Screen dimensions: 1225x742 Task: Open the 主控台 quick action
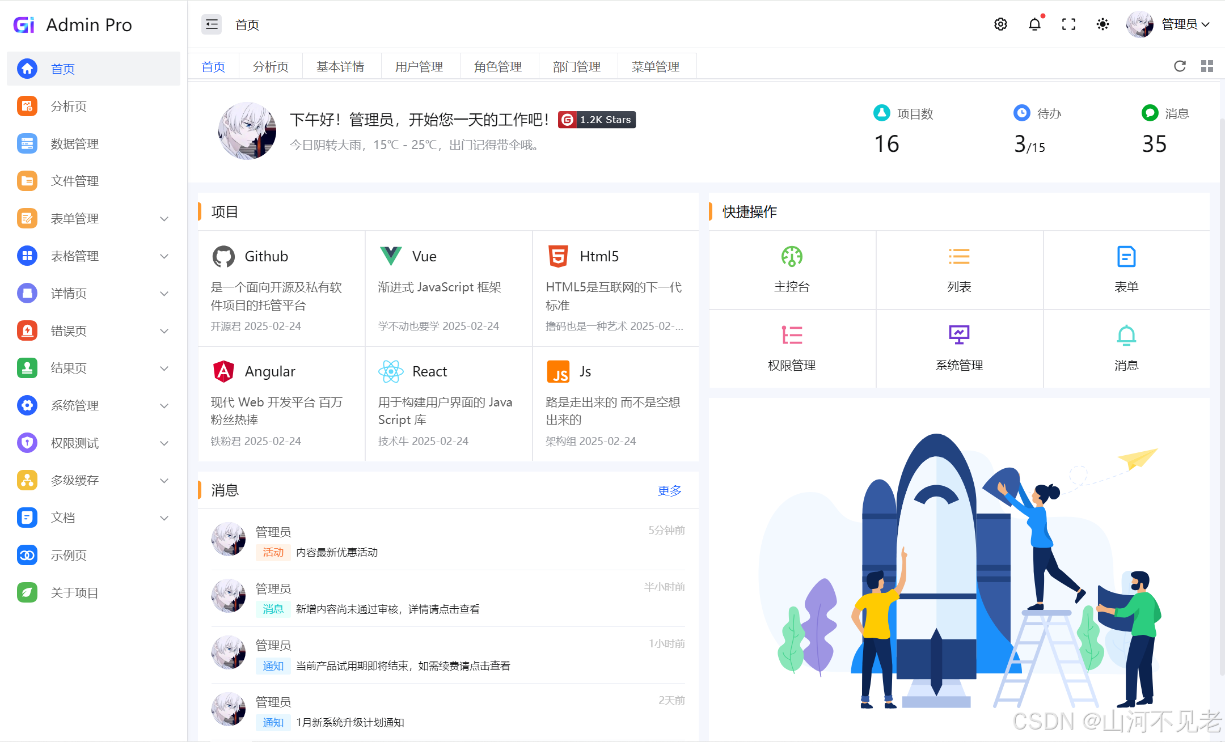click(x=792, y=270)
